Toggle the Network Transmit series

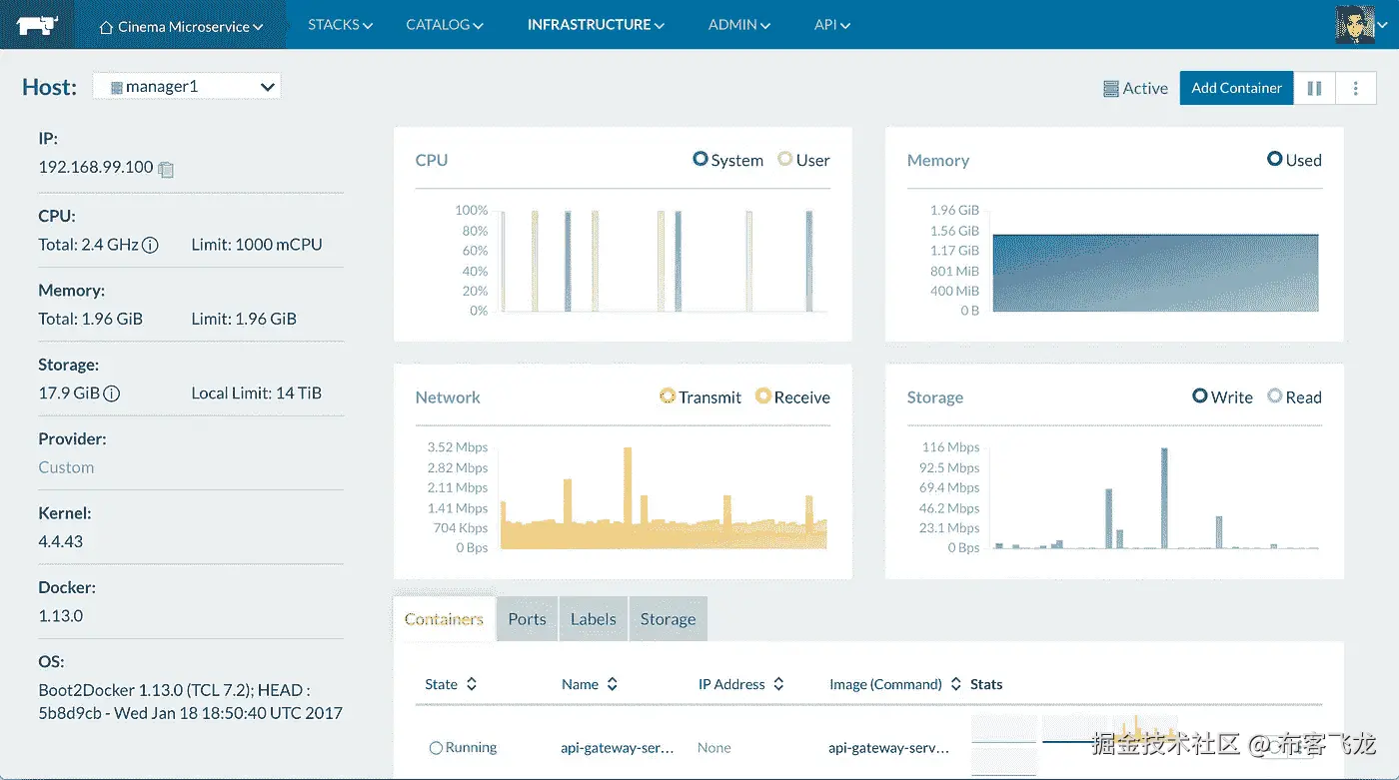[x=700, y=396]
